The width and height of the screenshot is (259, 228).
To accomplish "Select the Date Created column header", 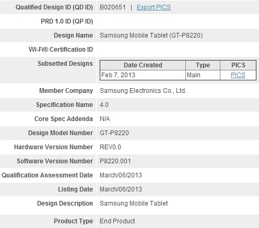I will click(x=143, y=65).
